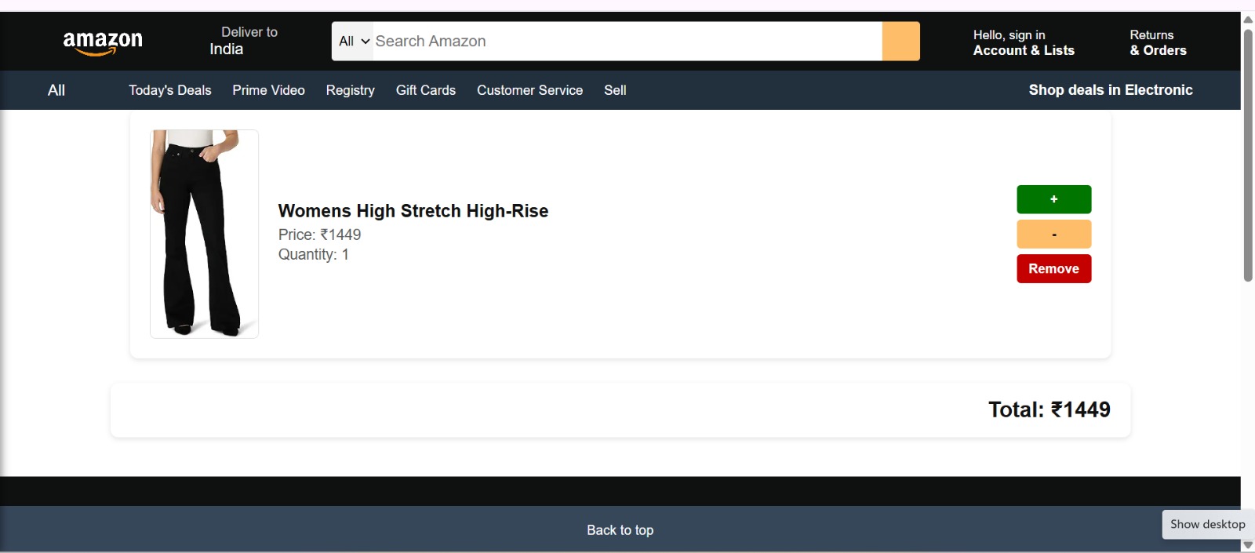Visit Customer Service
This screenshot has height=553, width=1255.
(x=529, y=90)
